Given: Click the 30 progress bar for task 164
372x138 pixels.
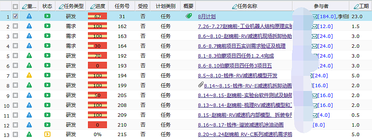Looking at the screenshot, I should click(97, 46).
